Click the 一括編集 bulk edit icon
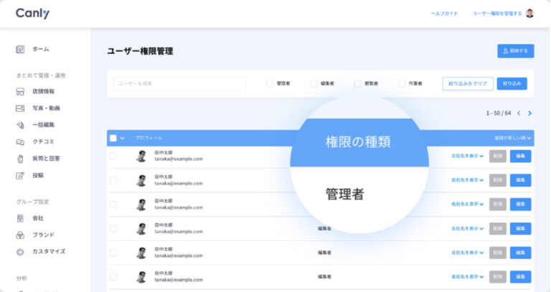Image resolution: width=551 pixels, height=292 pixels. 20,125
